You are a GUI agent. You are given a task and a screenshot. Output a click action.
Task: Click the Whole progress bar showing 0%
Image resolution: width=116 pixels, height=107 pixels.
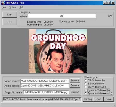point(61,16)
